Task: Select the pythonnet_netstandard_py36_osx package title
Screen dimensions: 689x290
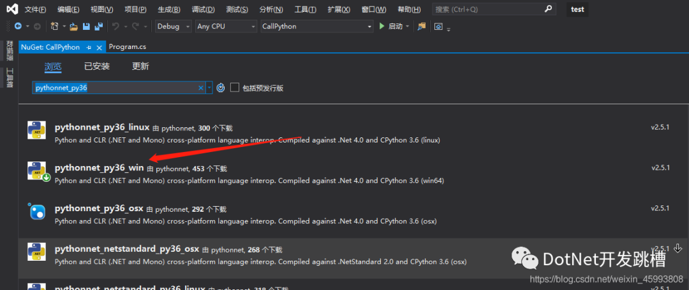Action: pyautogui.click(x=127, y=249)
